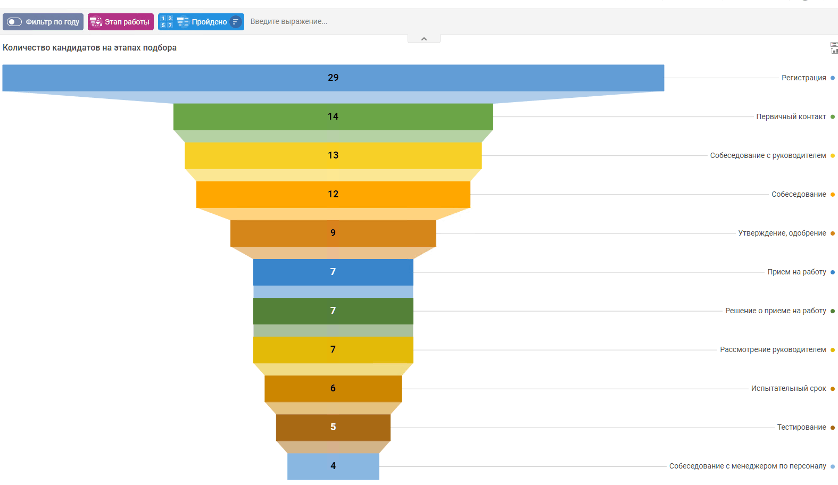Image resolution: width=838 pixels, height=485 pixels.
Task: Click the Утверждение, одобрение legend label
Action: pyautogui.click(x=782, y=233)
